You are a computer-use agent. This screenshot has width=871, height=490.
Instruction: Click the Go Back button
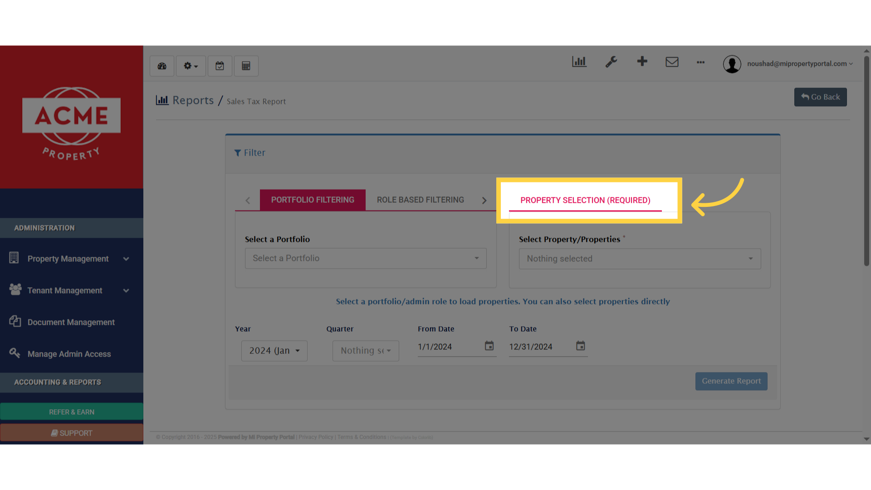(820, 97)
